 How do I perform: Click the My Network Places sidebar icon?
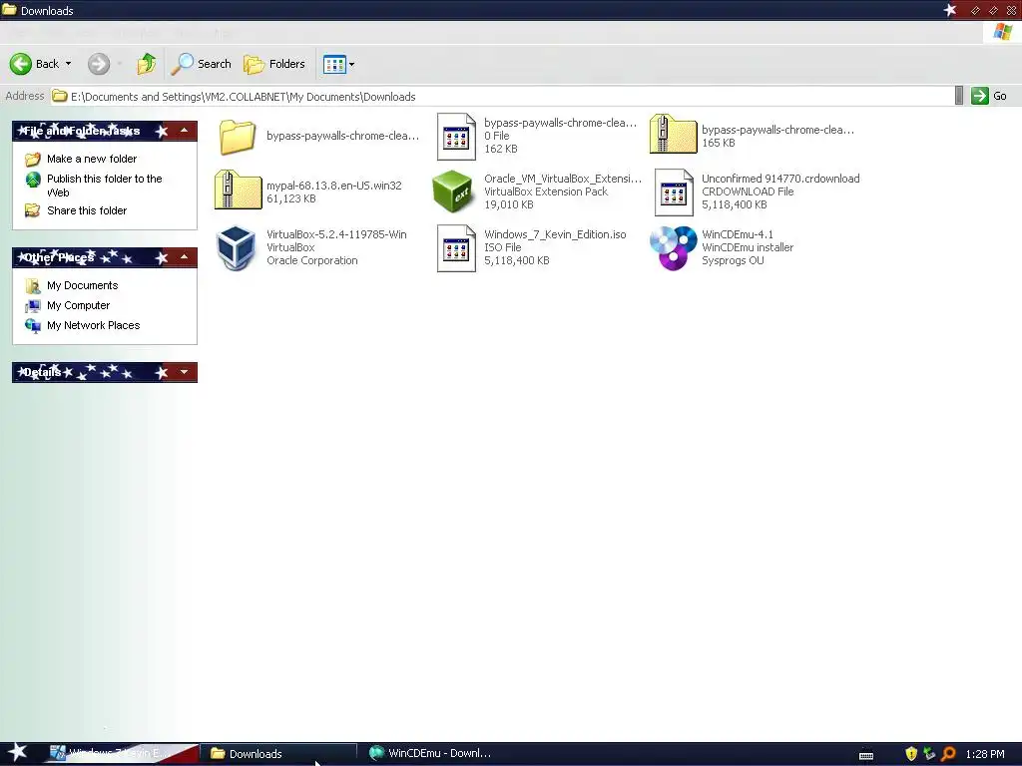coord(33,325)
